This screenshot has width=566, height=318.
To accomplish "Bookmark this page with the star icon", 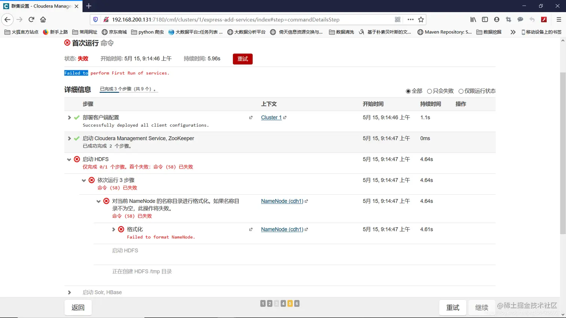I will click(x=421, y=19).
